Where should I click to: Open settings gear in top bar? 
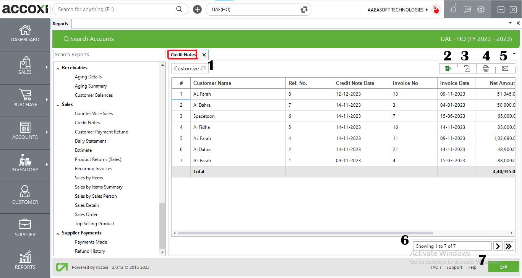(x=481, y=10)
